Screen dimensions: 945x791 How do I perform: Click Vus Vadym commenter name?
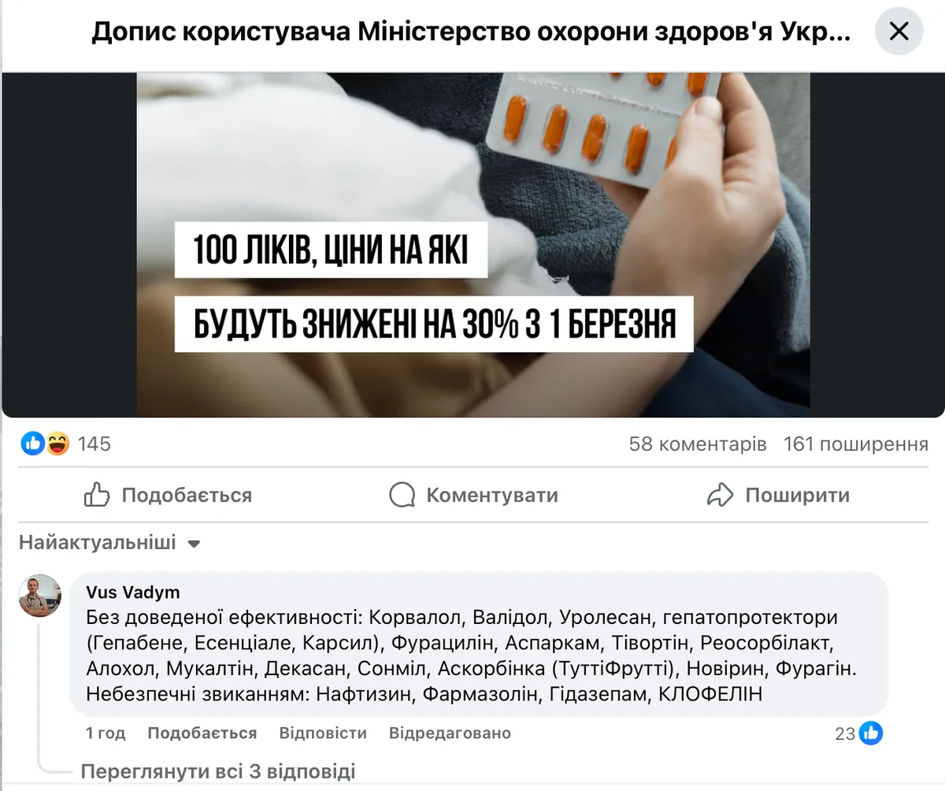tap(133, 592)
